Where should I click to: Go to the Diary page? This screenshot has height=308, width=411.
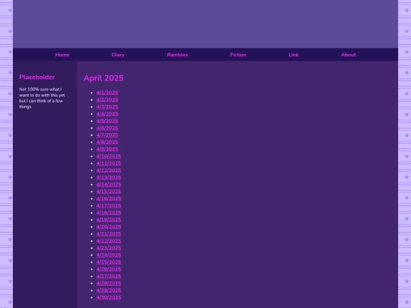pos(118,55)
